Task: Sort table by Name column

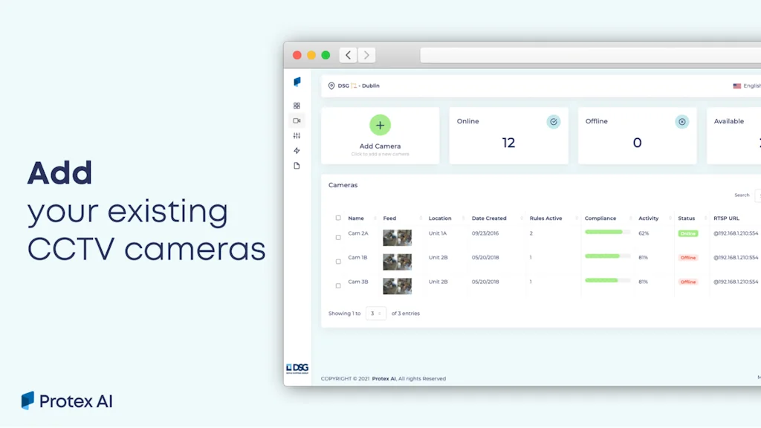Action: [x=356, y=218]
